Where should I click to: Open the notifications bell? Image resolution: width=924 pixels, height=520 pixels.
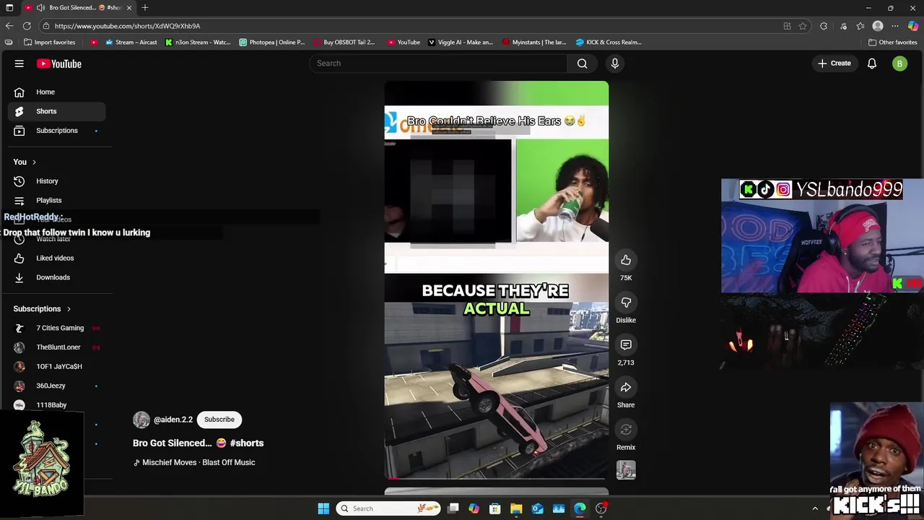pyautogui.click(x=872, y=64)
